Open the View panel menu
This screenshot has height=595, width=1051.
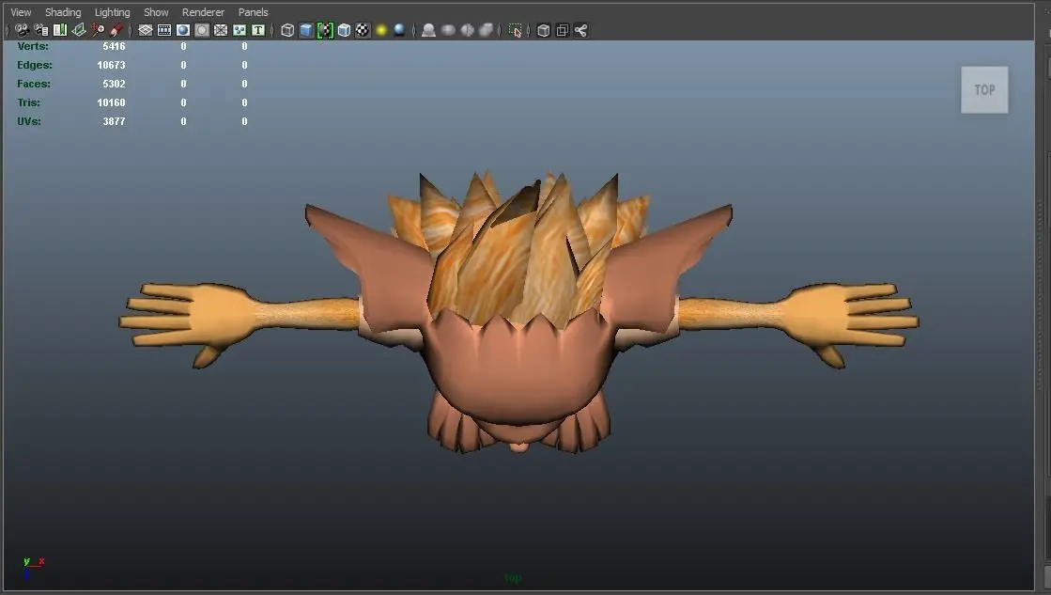(21, 12)
